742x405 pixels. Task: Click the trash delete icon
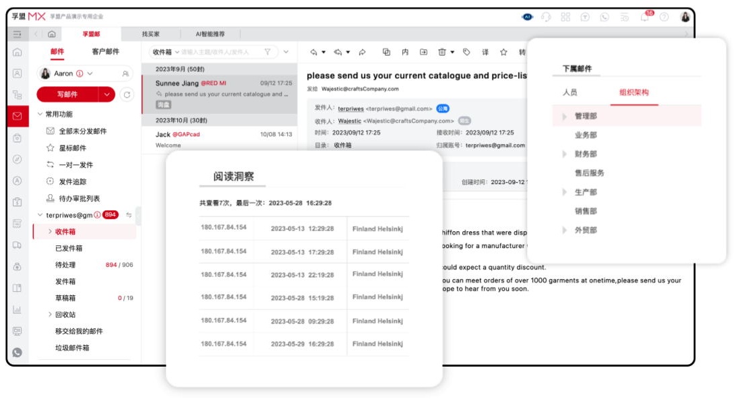[x=442, y=52]
